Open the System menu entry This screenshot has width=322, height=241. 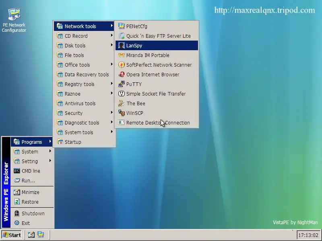coord(32,152)
